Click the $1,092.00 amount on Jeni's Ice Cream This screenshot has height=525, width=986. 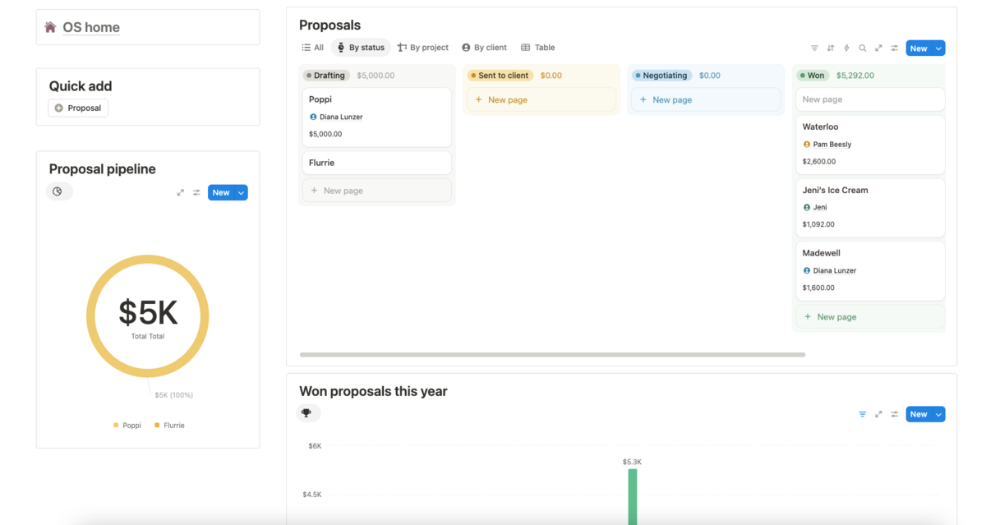(x=818, y=224)
